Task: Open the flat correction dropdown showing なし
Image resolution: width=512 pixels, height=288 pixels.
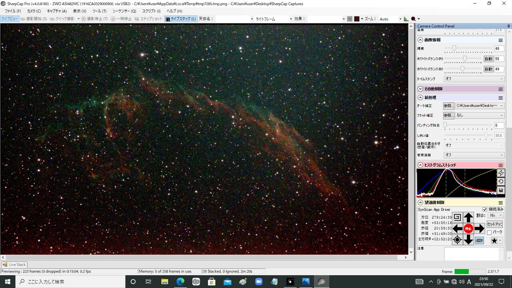Action: coord(480,115)
